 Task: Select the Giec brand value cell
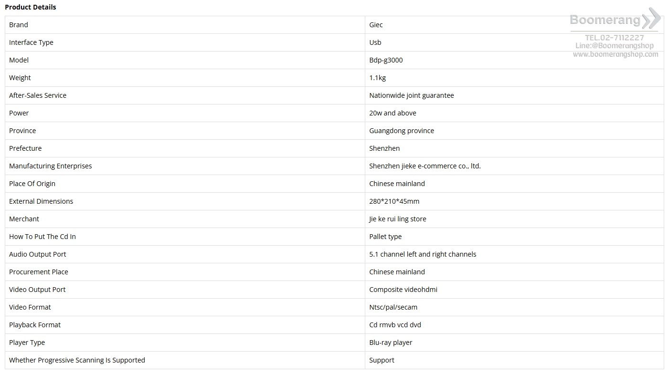click(376, 25)
